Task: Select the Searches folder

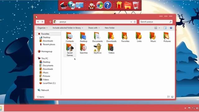Action: (x=84, y=49)
